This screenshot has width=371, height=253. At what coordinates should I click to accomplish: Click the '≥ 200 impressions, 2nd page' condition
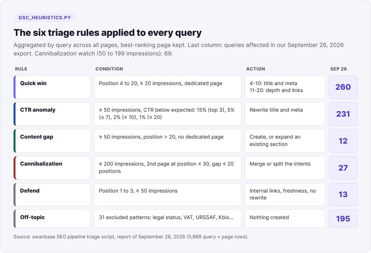[168, 168]
